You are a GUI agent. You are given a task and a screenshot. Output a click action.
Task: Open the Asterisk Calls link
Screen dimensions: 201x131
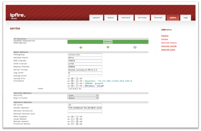point(168,50)
